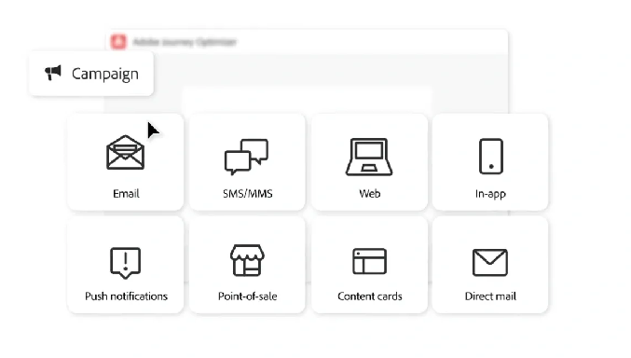
Task: Open the Campaign label button
Action: [x=91, y=74]
